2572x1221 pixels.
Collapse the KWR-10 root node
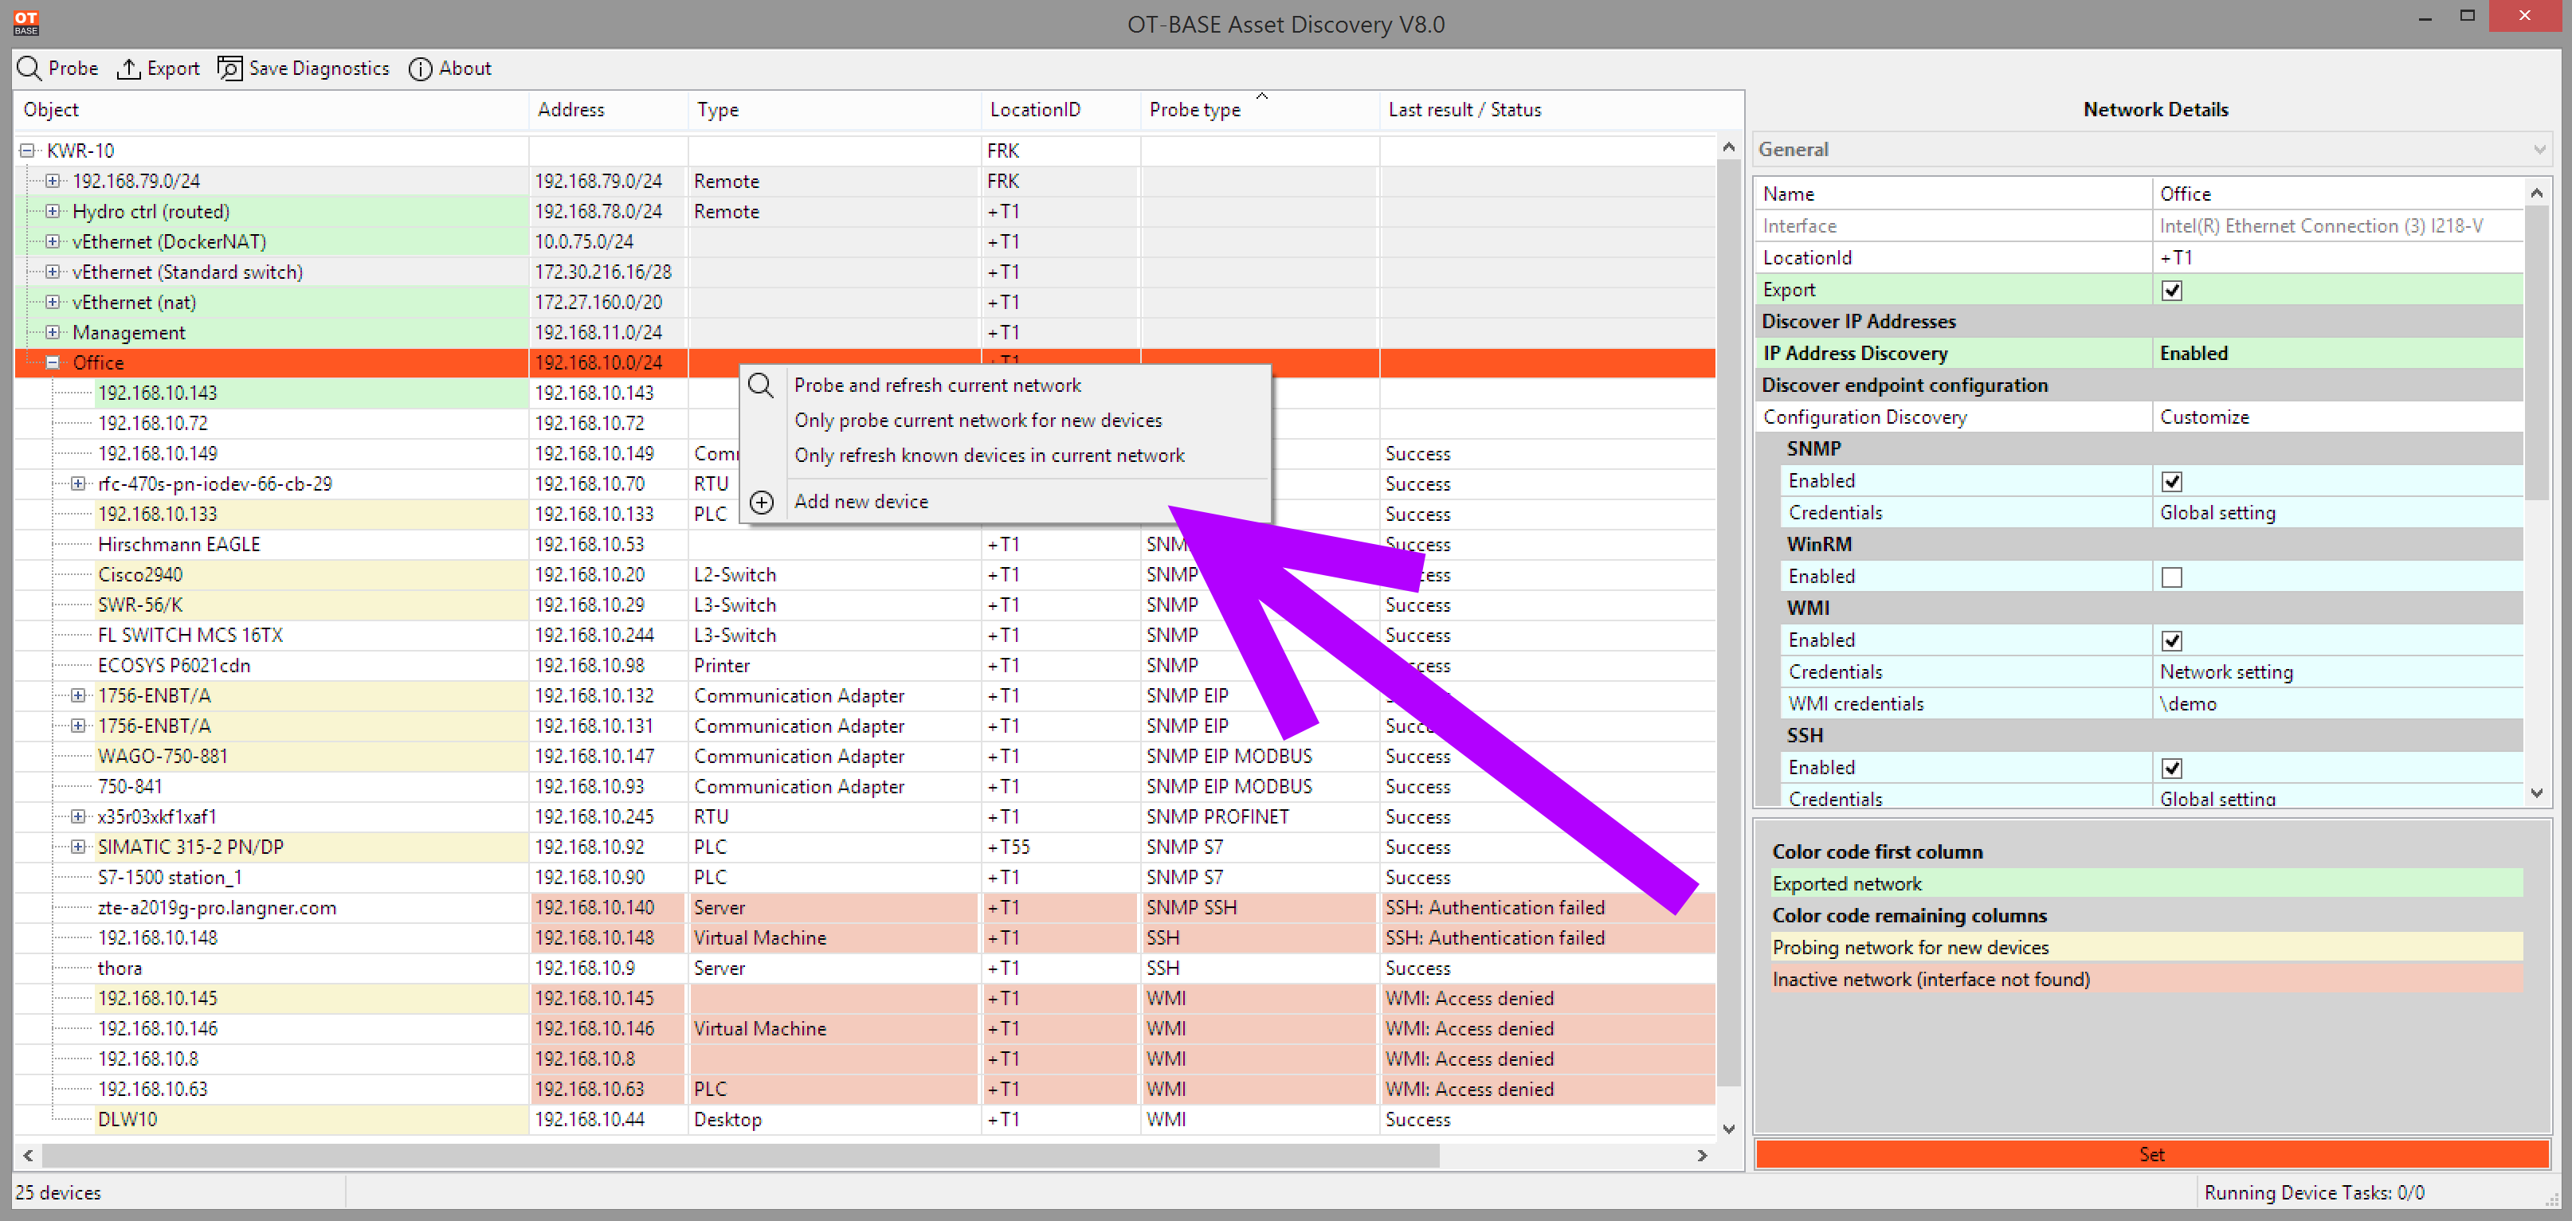pyautogui.click(x=27, y=151)
